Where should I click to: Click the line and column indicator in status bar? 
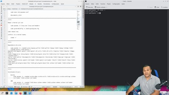[x=46, y=87]
